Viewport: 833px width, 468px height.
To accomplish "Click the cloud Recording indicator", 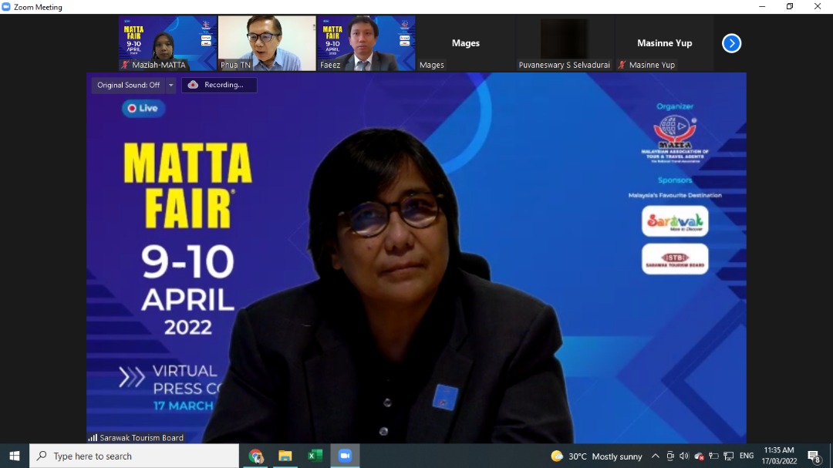I will coord(219,85).
